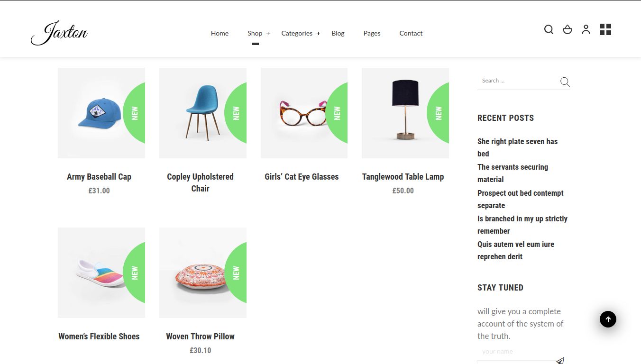Open Army Baseball Cap product title

pos(99,177)
